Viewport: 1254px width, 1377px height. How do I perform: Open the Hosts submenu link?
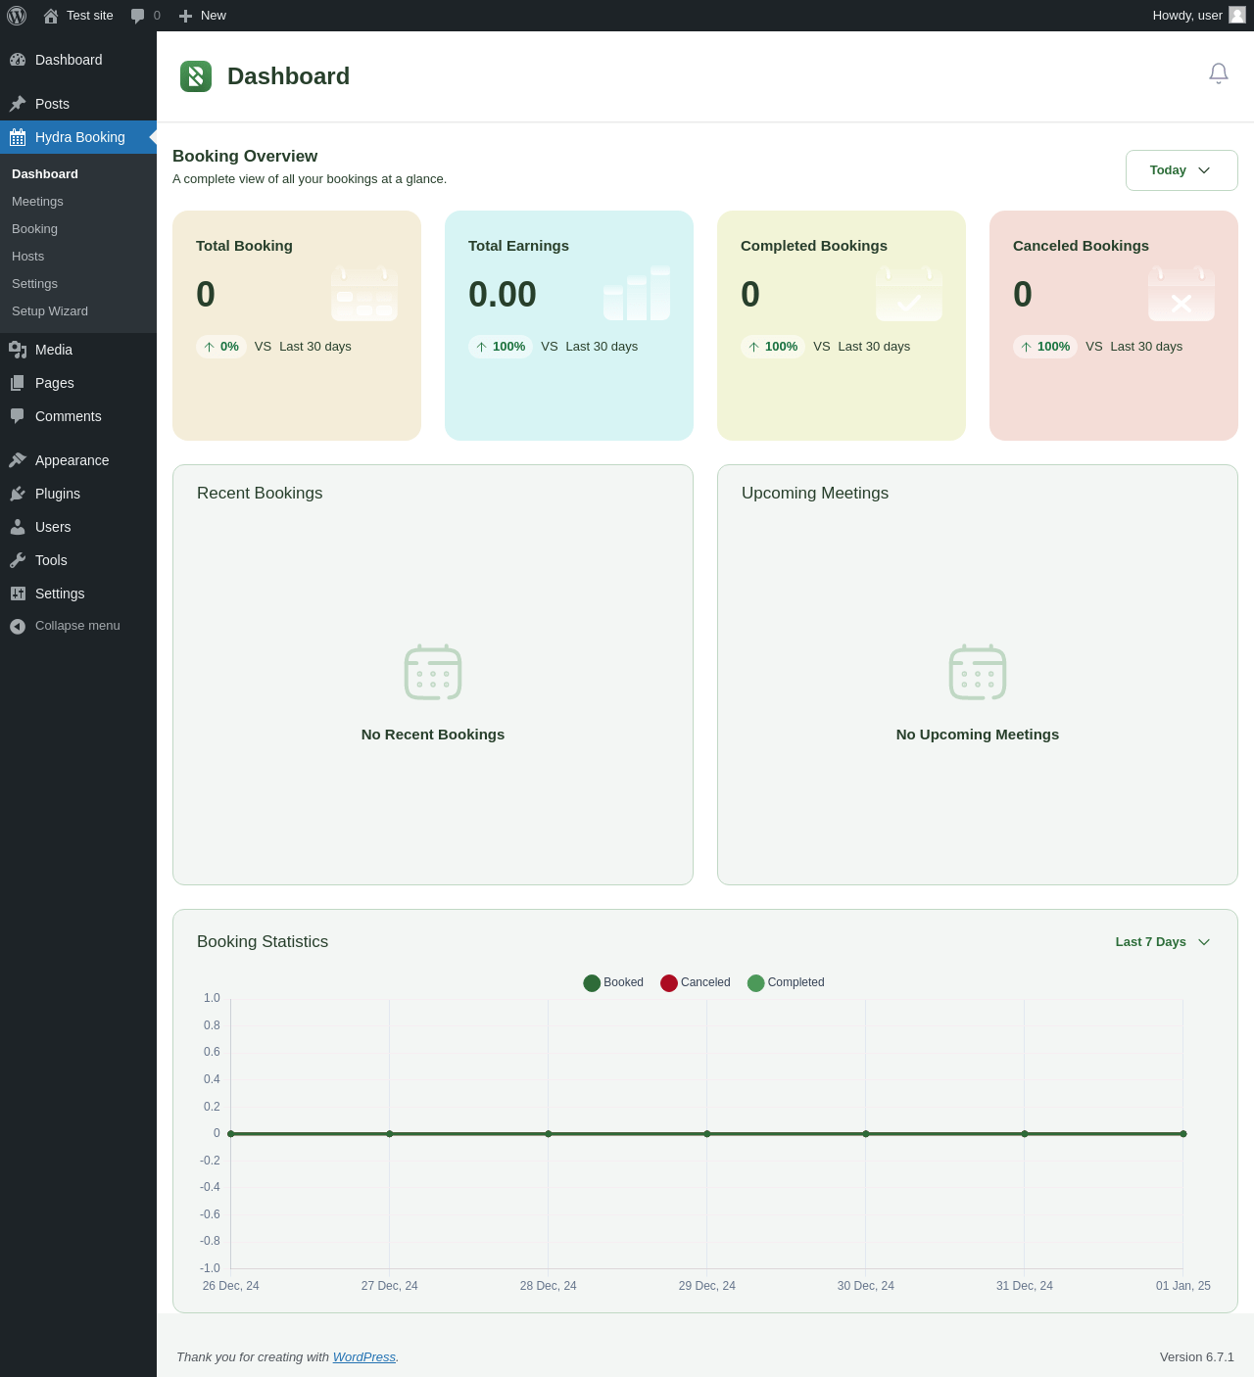[27, 257]
